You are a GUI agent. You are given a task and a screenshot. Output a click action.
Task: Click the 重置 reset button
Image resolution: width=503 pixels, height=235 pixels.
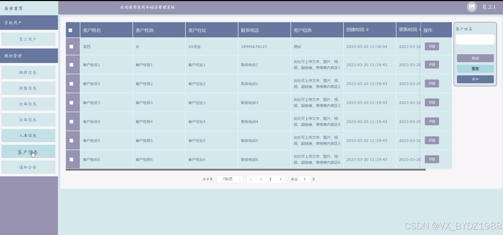(475, 69)
